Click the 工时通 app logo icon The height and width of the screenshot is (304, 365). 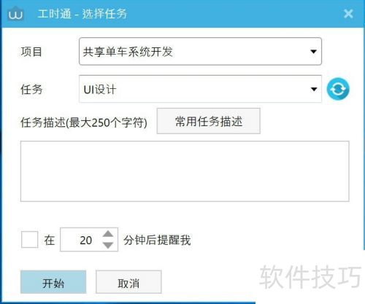point(15,14)
